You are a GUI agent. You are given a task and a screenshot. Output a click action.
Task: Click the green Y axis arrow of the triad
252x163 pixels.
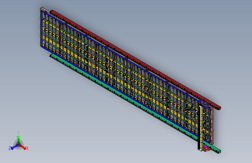point(19,140)
